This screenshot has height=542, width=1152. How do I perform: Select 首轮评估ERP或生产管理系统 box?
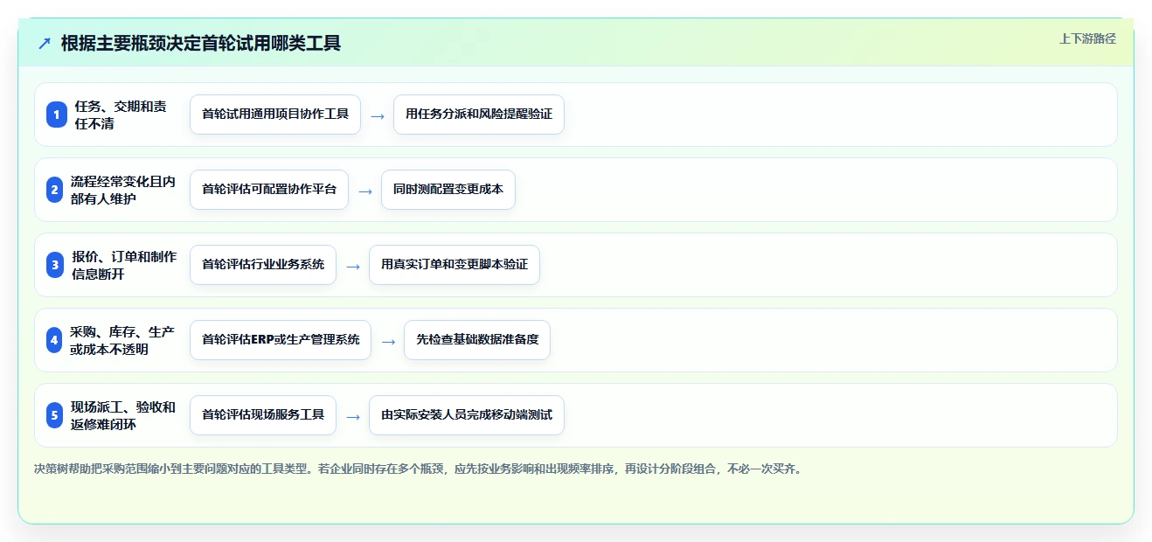coord(281,340)
